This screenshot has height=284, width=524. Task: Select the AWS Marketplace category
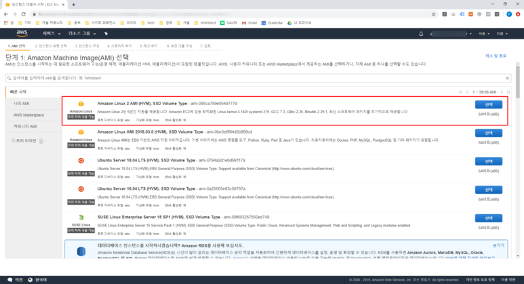pos(33,115)
